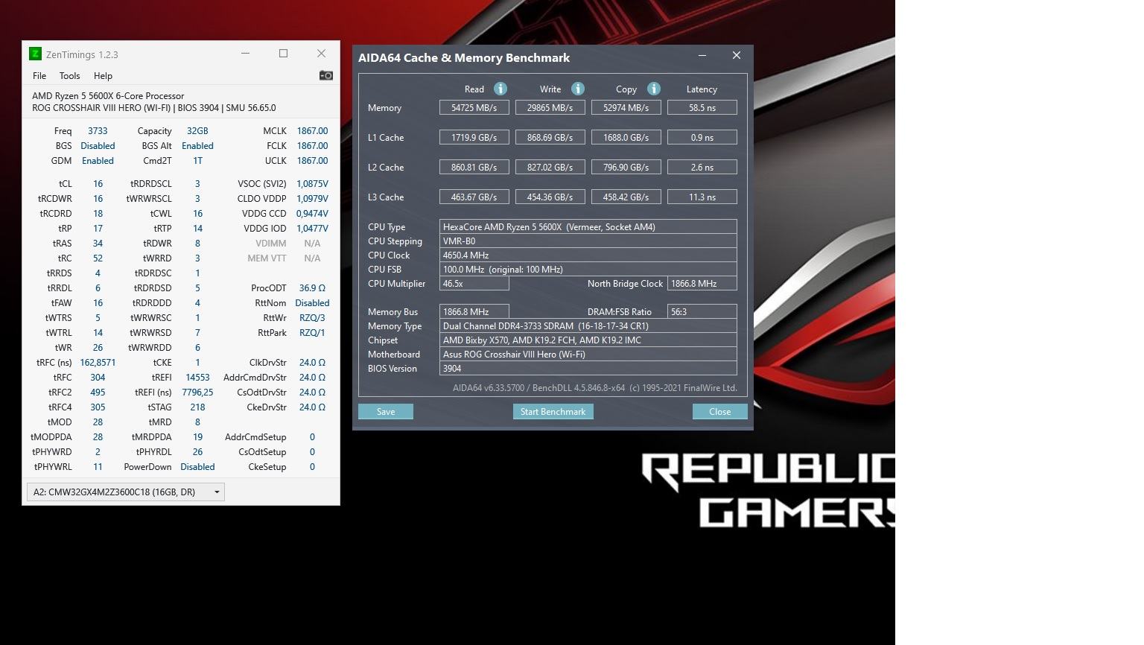Click the GDM value Enabled
This screenshot has height=645, width=1144.
[x=98, y=161]
